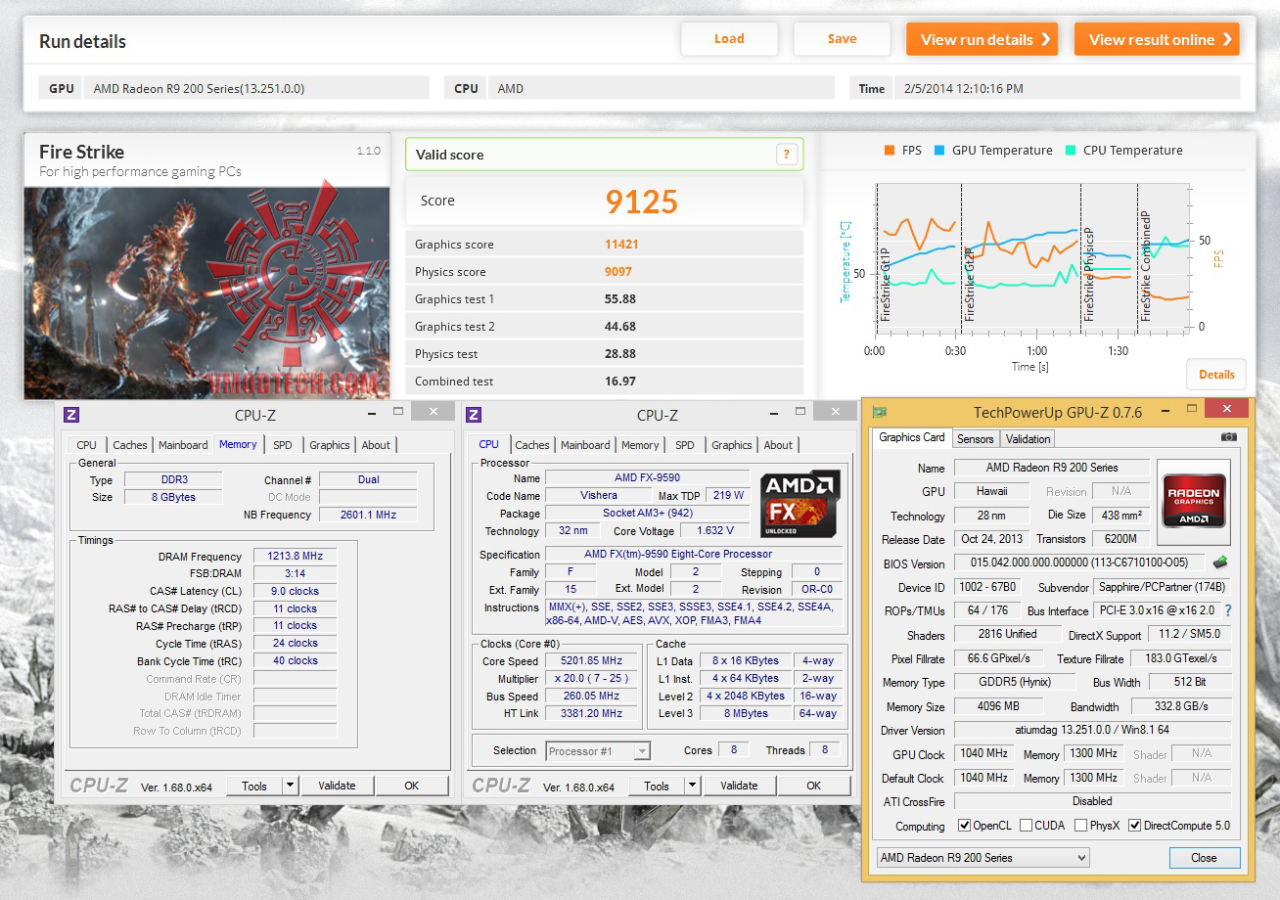Click the CPU-Z icon in the processor window title bar

point(474,415)
